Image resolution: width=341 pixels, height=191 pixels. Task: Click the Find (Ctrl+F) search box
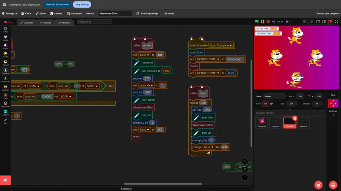coord(95,22)
